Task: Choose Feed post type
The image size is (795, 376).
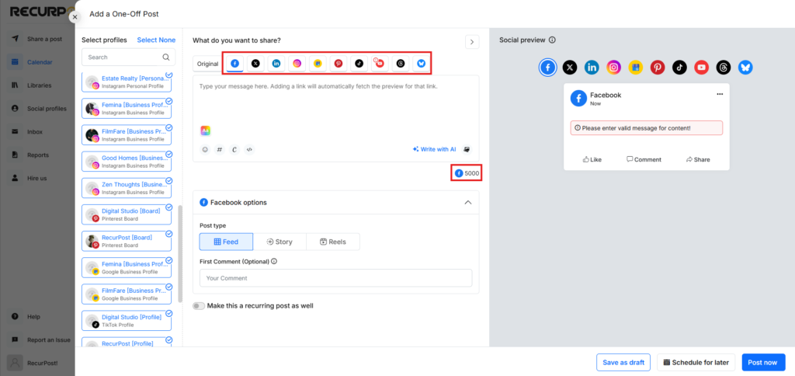Action: point(226,242)
